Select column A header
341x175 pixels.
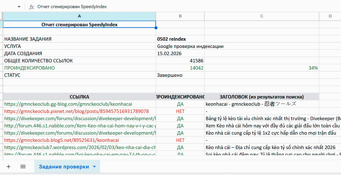[79, 16]
